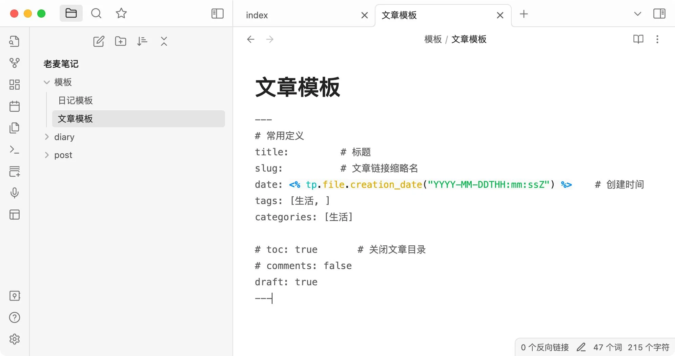Click the 215 个字符 character count
Screen dimensions: 675x356
(x=649, y=348)
